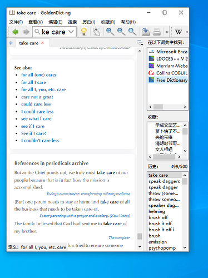Click the pencil/scan popup toolbar icon

[x=96, y=32]
